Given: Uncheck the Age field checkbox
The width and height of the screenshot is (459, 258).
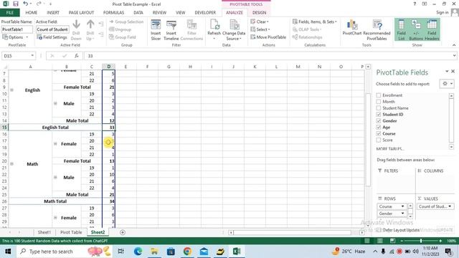Looking at the screenshot, I should [379, 128].
